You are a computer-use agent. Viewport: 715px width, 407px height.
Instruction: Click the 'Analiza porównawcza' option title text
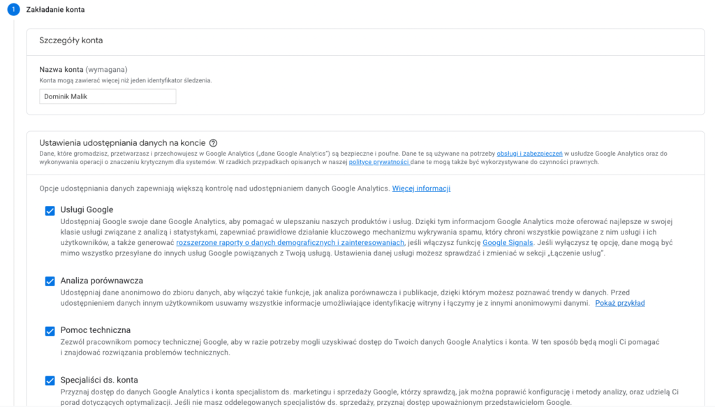click(101, 281)
